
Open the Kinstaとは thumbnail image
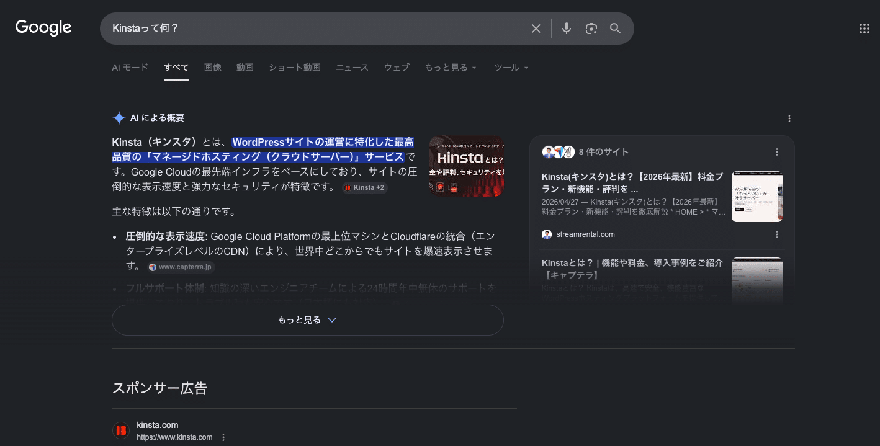pos(466,166)
